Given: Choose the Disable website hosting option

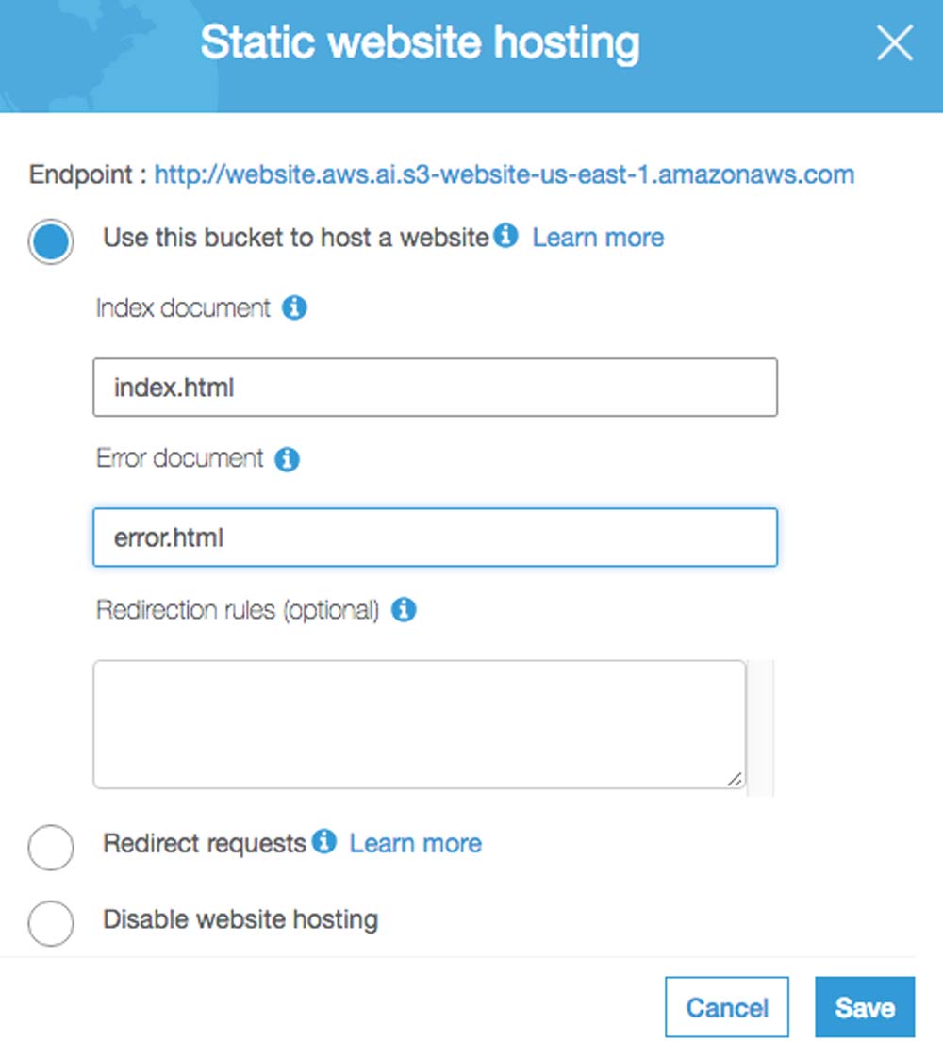Looking at the screenshot, I should click(x=51, y=923).
